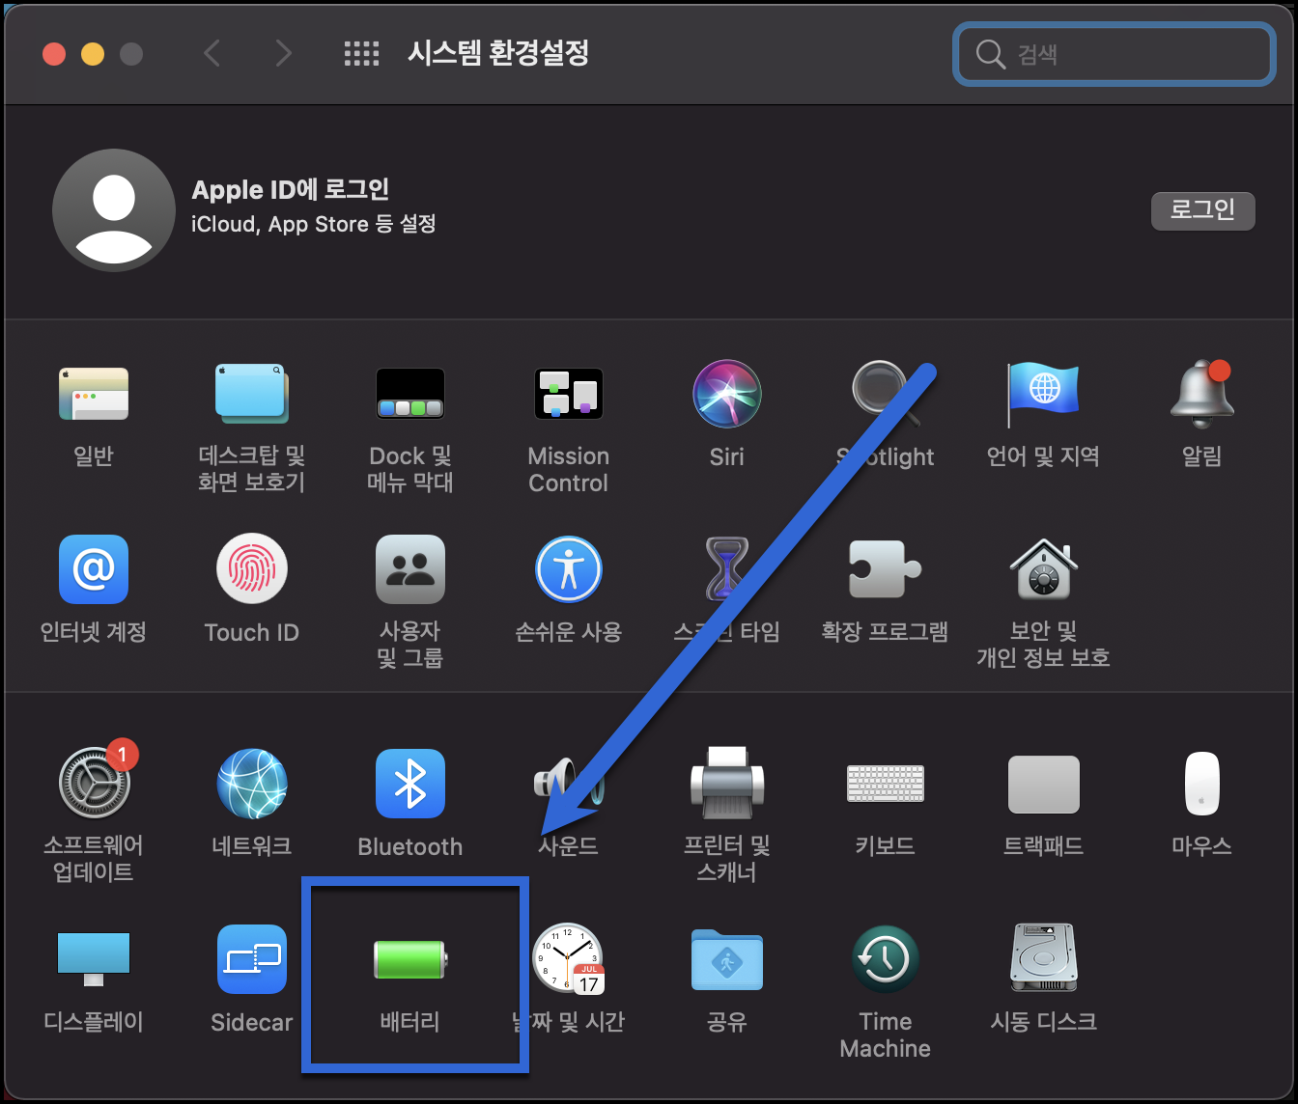Viewport: 1298px width, 1104px height.
Task: Click the Apple ID에 로그인 link
Action: [x=292, y=189]
